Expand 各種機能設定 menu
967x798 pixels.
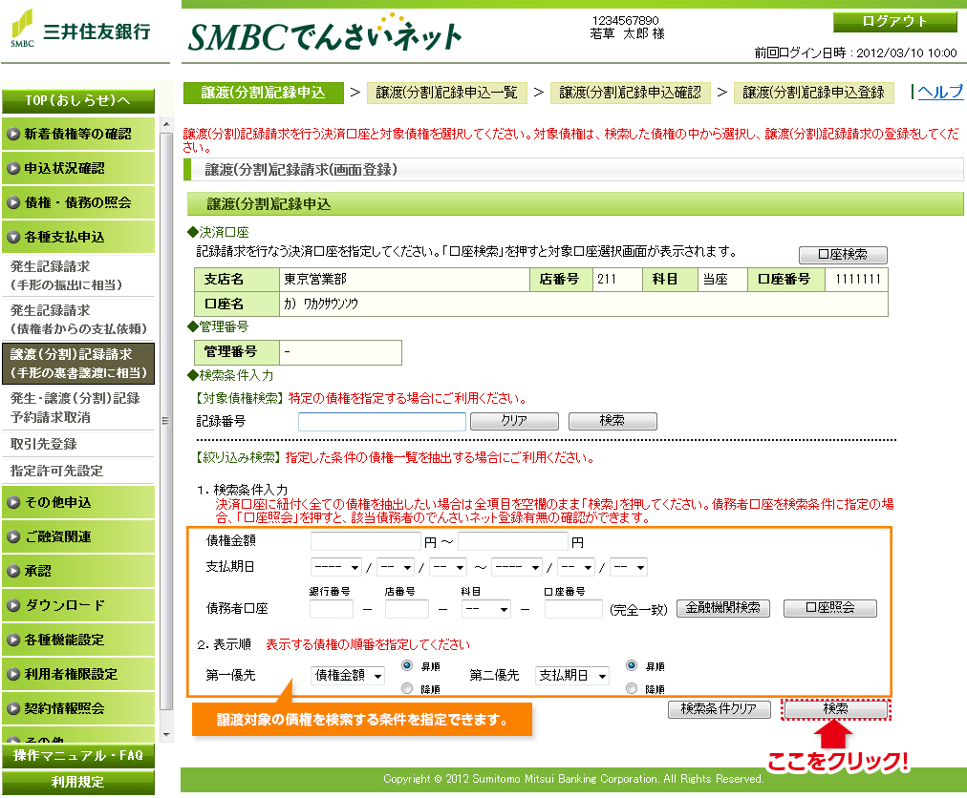(x=78, y=640)
